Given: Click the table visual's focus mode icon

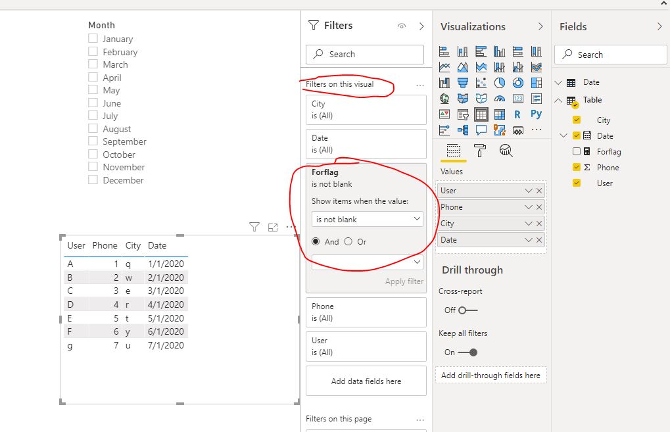Looking at the screenshot, I should tap(273, 228).
